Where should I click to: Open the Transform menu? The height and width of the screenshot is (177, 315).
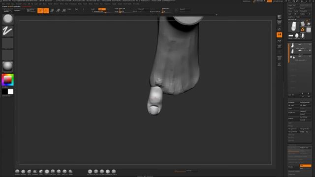click(107, 4)
